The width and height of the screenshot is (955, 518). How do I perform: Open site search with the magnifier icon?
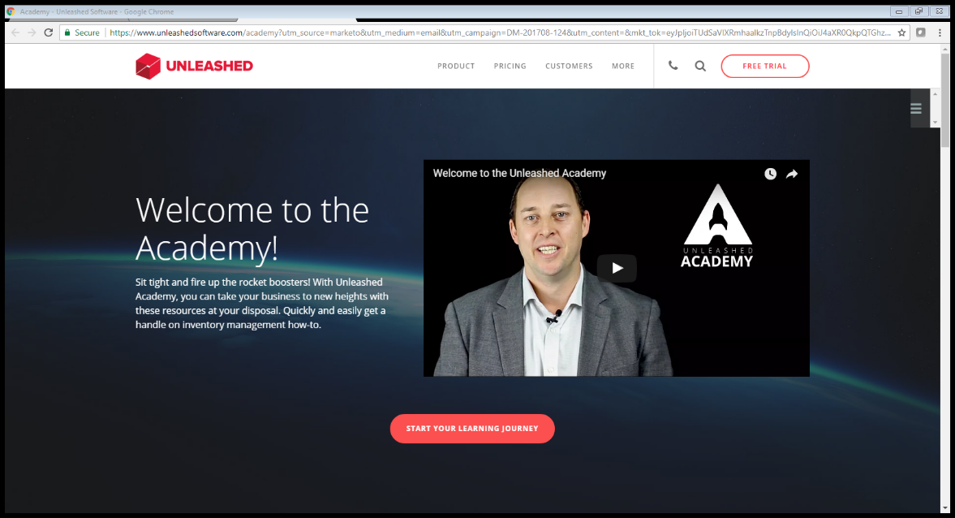pos(700,66)
